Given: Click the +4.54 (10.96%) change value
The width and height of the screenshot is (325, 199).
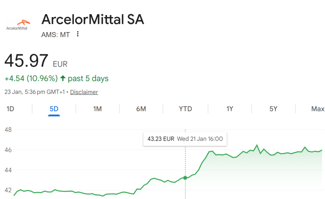Looking at the screenshot, I should click(31, 78).
